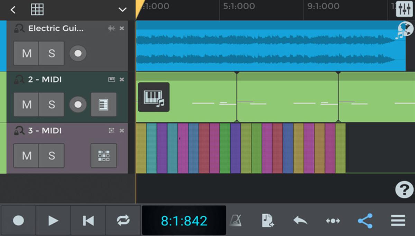Open the share icon
Screen dimensions: 415x236
(x=365, y=220)
